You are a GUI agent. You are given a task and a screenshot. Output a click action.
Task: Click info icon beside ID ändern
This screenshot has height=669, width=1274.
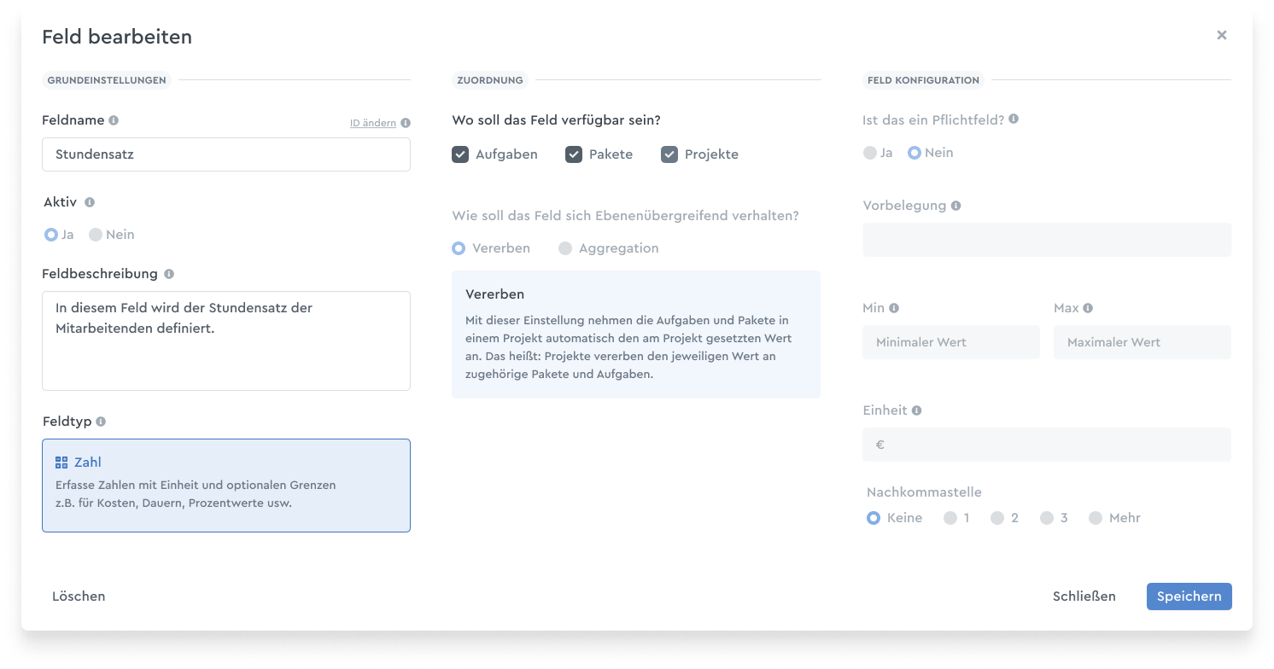(x=406, y=123)
